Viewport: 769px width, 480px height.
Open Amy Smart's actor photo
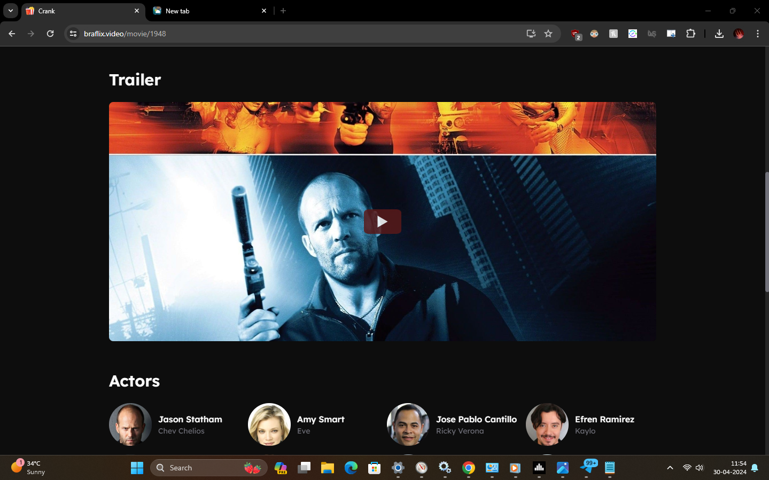point(269,424)
